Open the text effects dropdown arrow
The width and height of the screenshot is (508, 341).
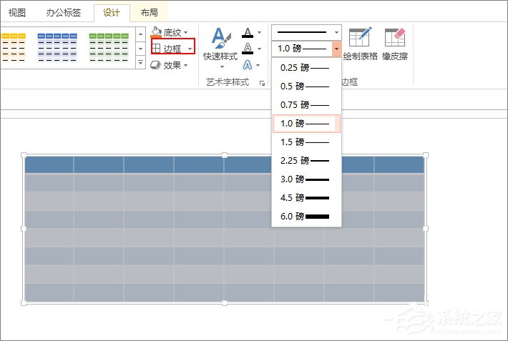tap(258, 66)
